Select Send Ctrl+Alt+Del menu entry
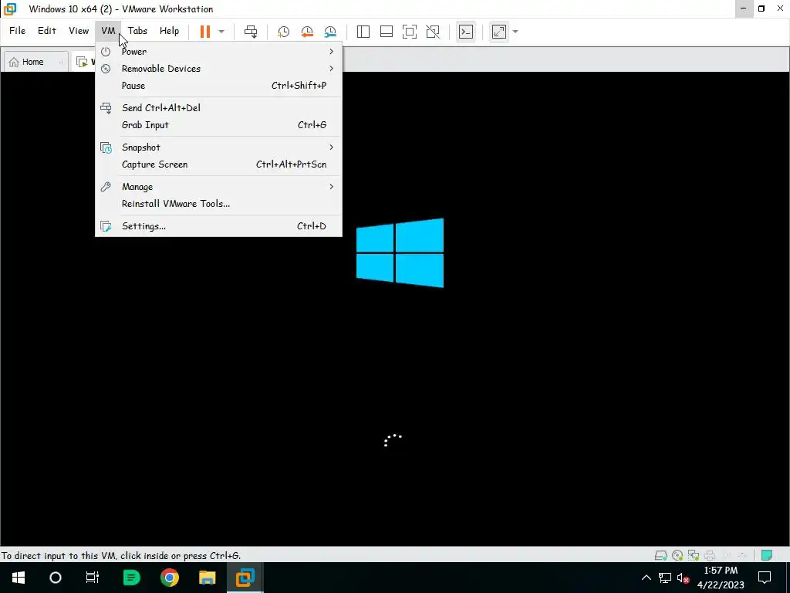Screen dimensions: 790x593 point(218,108)
